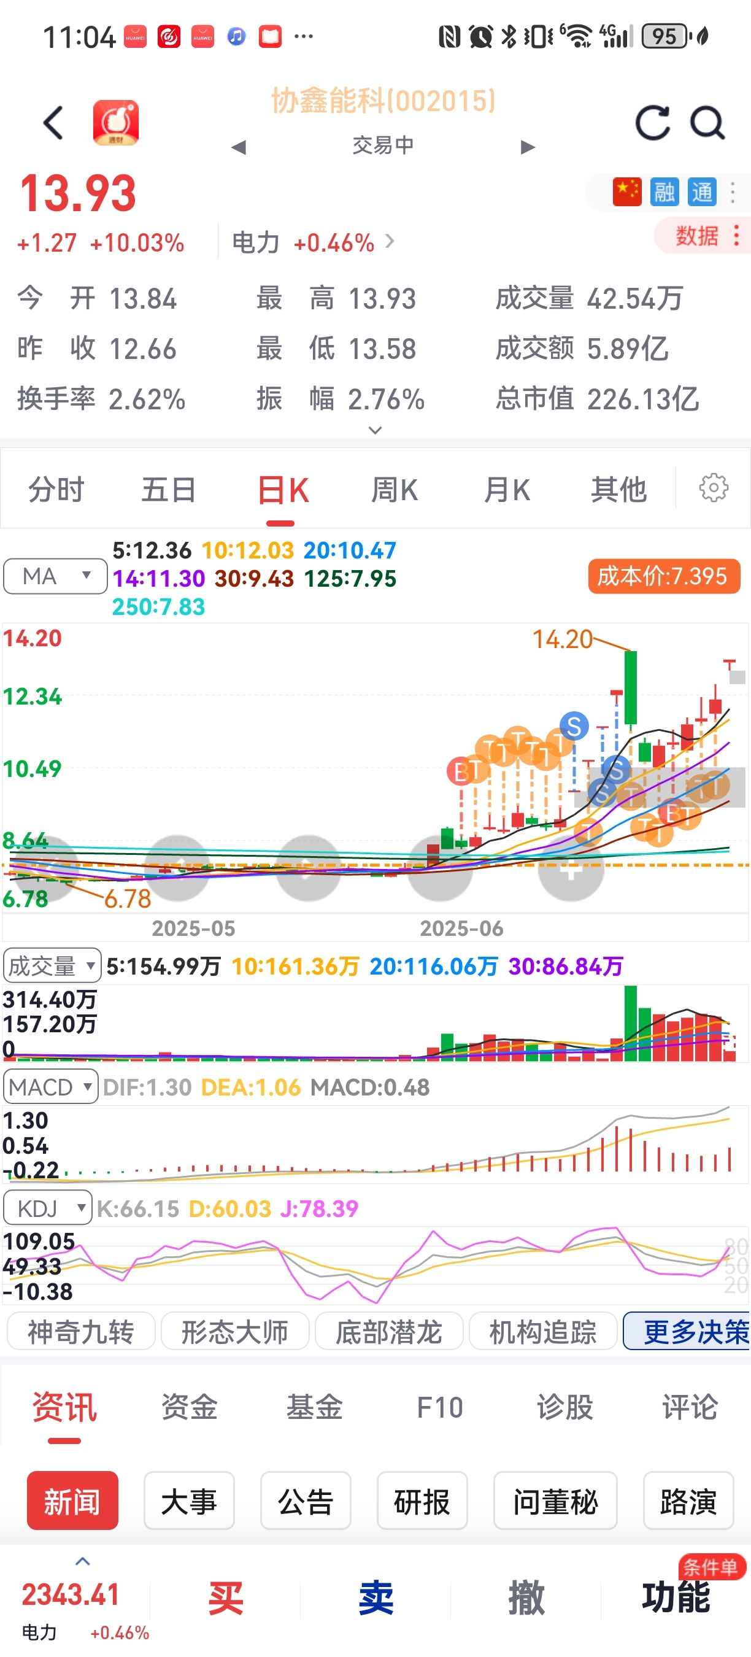Select the 公告 filter chip
This screenshot has height=1657, width=751.
[x=306, y=1501]
